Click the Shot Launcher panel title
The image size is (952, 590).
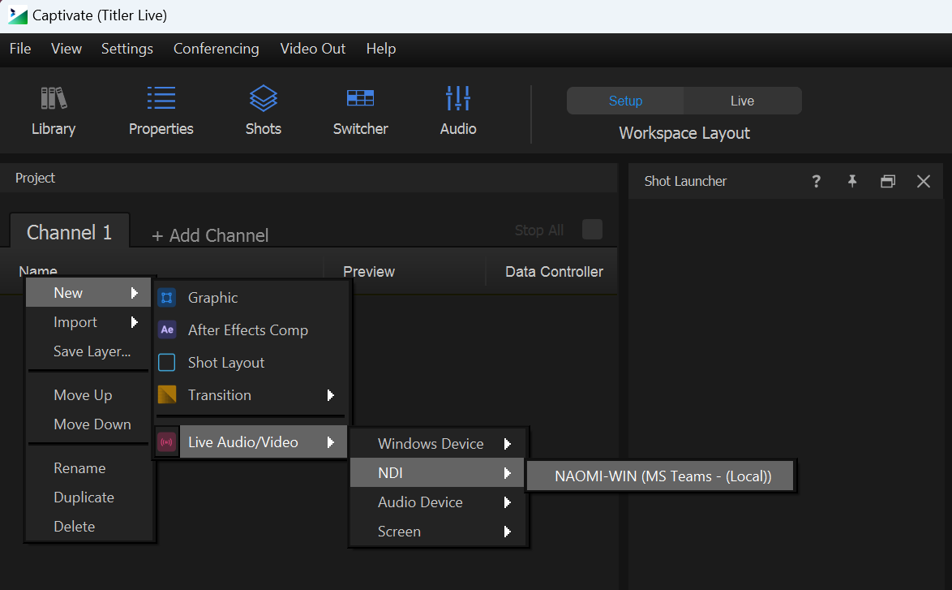pyautogui.click(x=685, y=181)
